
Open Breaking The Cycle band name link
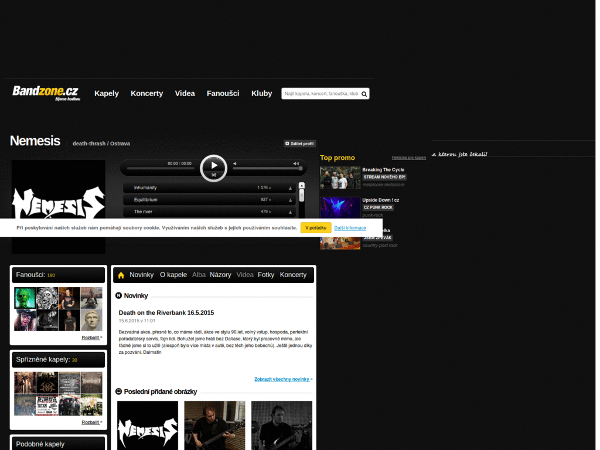click(383, 169)
